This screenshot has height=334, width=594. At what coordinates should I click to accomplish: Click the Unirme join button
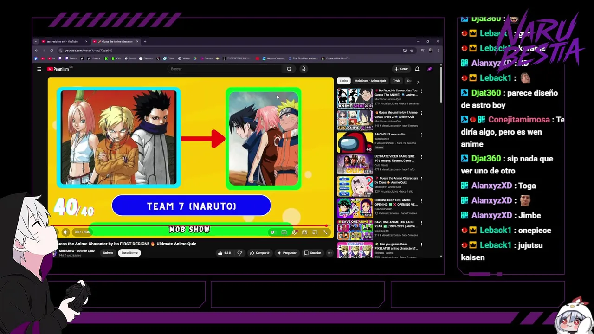(108, 253)
